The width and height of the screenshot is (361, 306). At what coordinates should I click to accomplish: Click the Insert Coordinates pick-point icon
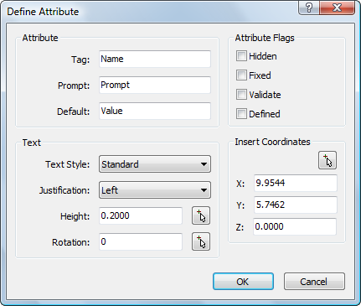(327, 160)
